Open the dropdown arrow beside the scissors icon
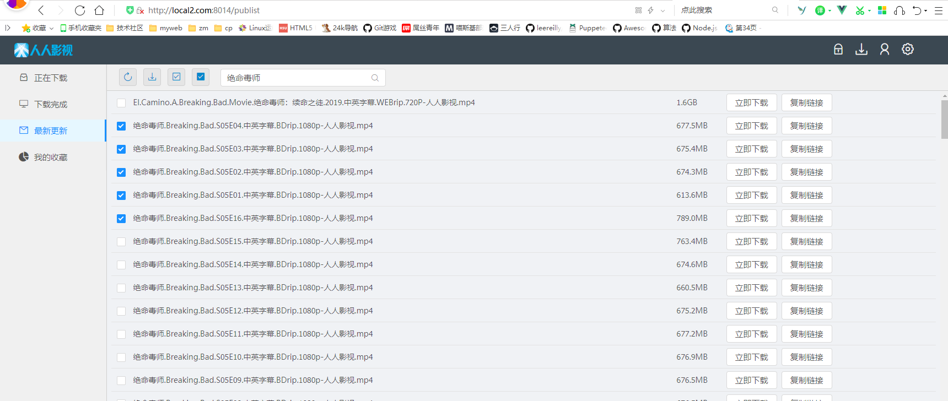Screen dimensions: 948x401 [x=869, y=10]
